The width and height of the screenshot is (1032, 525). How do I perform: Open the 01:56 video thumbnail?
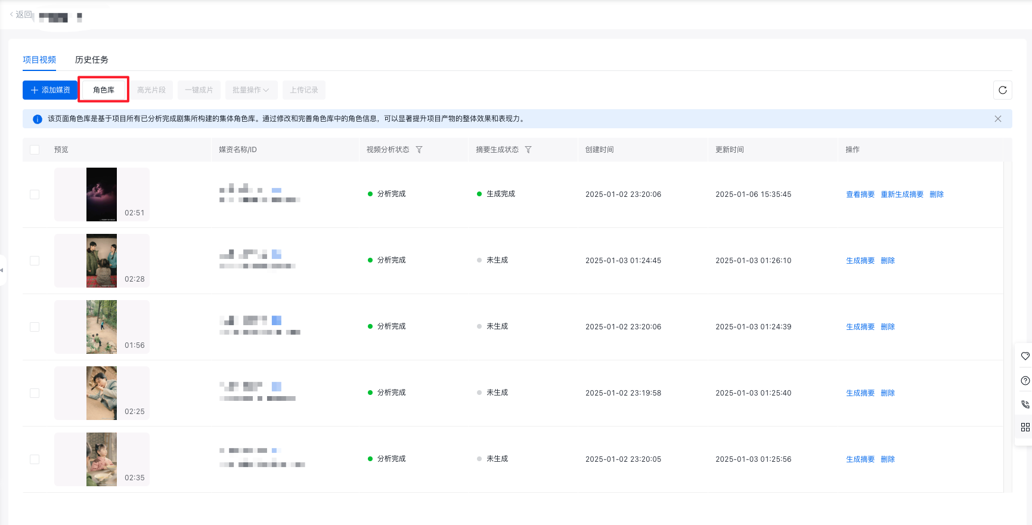pos(102,327)
